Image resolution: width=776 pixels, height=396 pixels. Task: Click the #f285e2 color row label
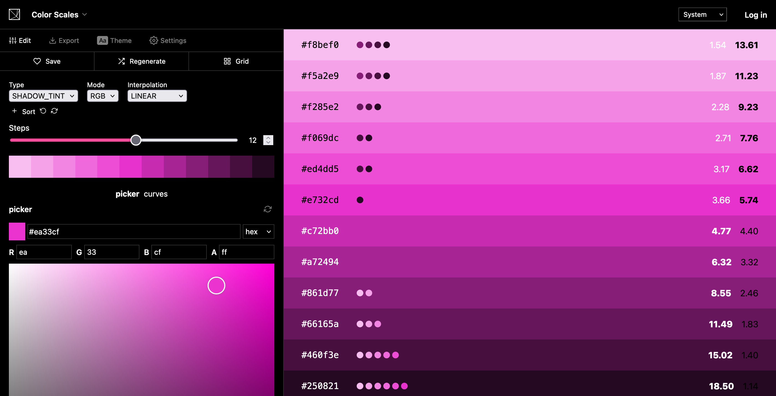[x=320, y=107]
